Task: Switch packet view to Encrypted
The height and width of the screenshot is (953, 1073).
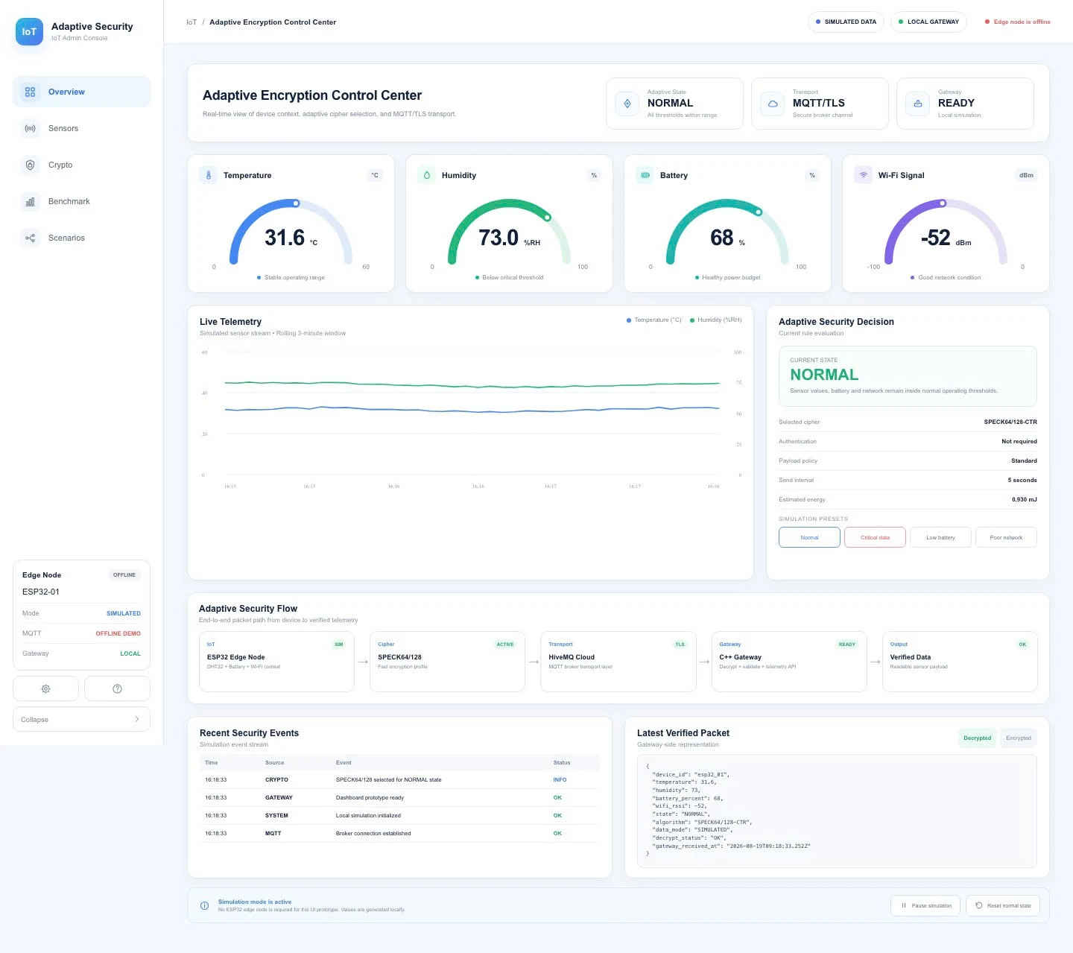Action: coord(1019,738)
